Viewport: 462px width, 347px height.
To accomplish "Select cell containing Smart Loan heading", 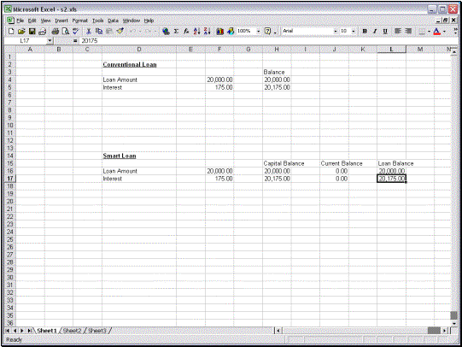I will 139,156.
